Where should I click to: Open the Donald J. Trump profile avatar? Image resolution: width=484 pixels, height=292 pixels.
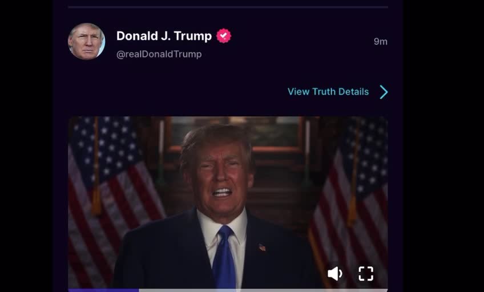pos(86,41)
